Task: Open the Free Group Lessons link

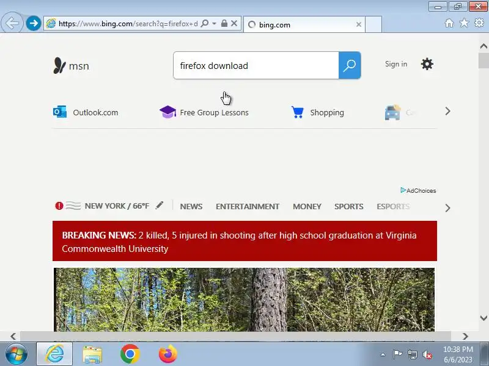Action: pos(215,112)
